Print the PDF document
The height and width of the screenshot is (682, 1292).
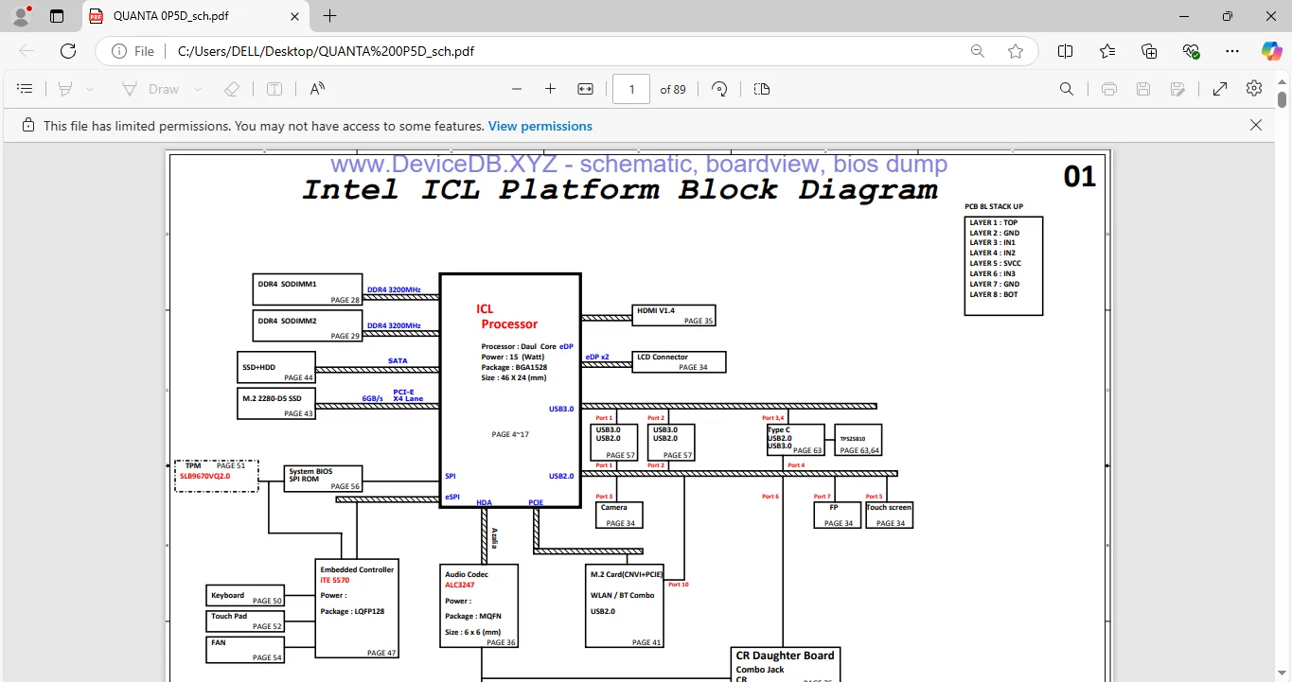[1109, 89]
